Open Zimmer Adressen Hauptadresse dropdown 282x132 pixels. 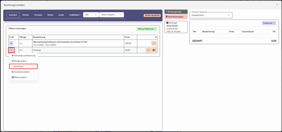coord(211,15)
